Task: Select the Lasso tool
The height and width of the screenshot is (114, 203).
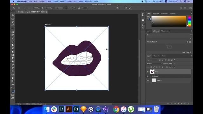Action: 13,22
